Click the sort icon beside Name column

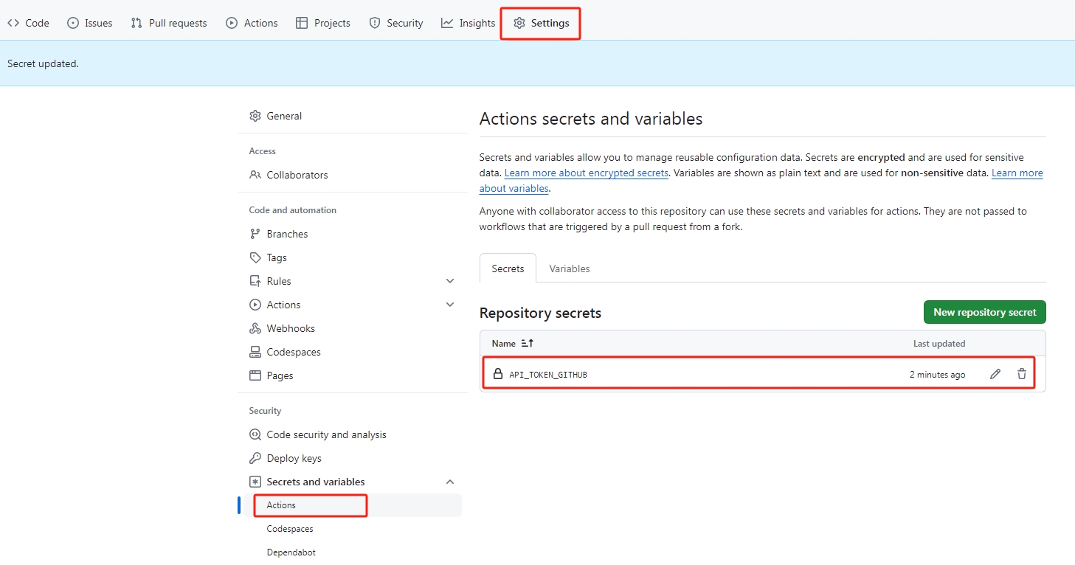[527, 344]
